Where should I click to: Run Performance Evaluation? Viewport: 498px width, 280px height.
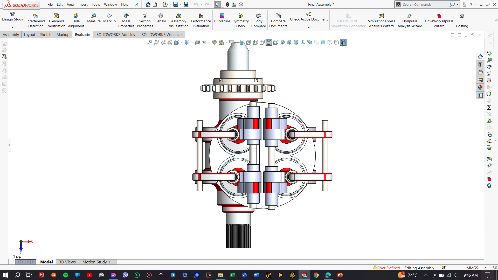click(201, 20)
